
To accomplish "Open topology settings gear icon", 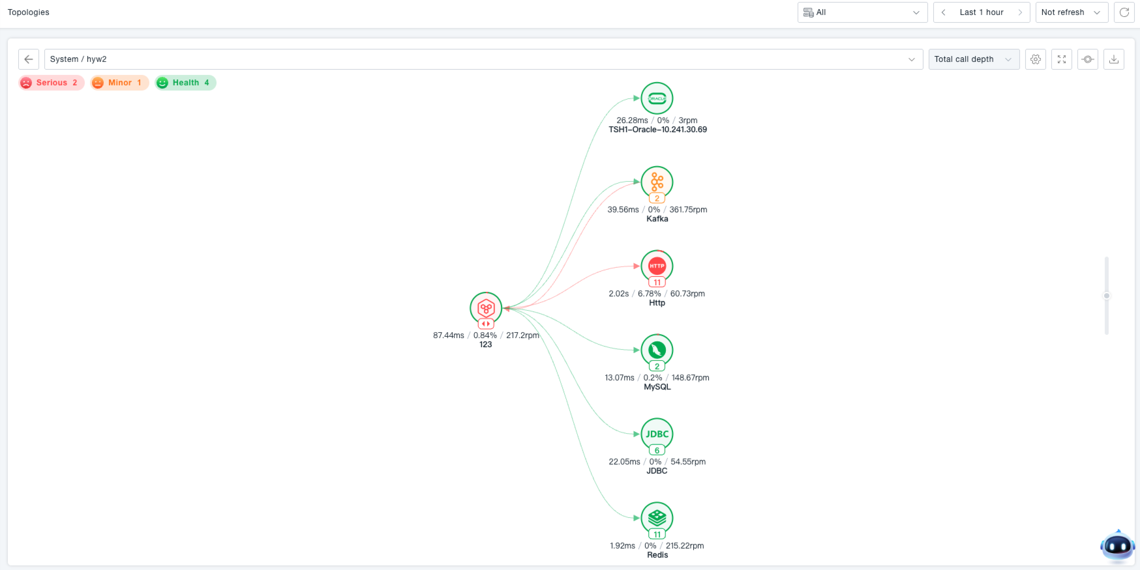I will pos(1036,59).
